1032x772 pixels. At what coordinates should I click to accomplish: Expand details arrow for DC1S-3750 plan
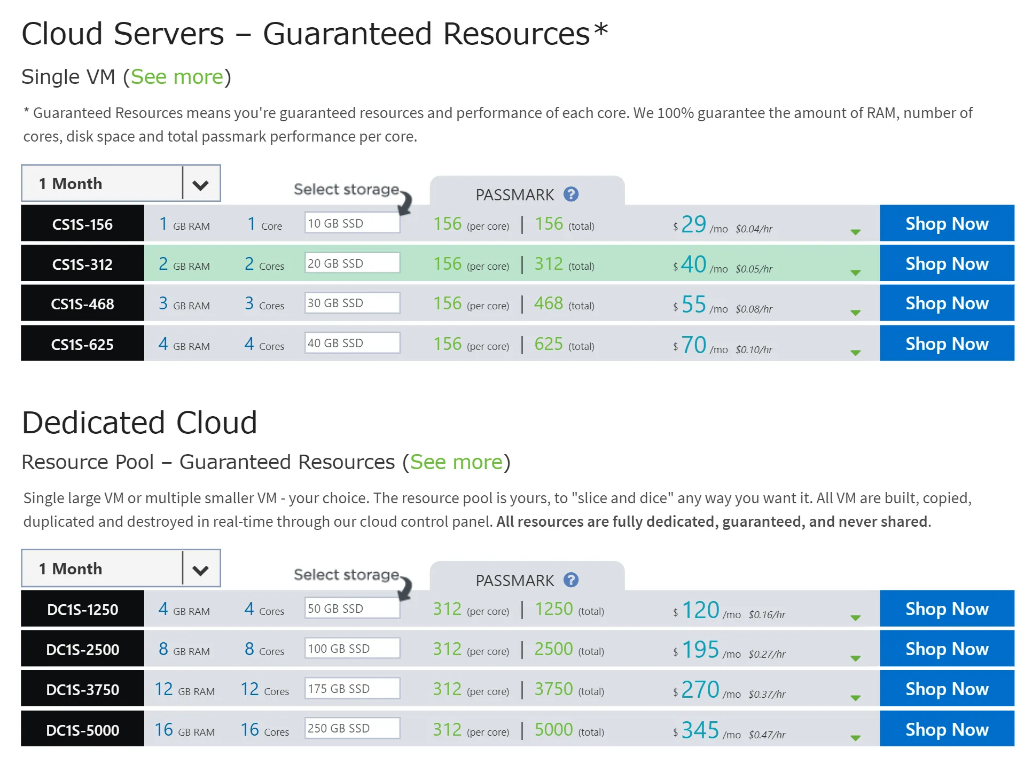tap(856, 698)
